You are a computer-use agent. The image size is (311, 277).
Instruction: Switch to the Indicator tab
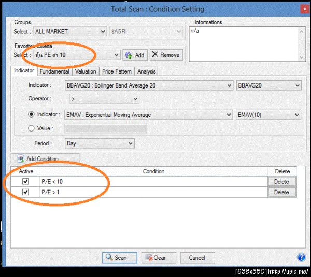(x=24, y=71)
